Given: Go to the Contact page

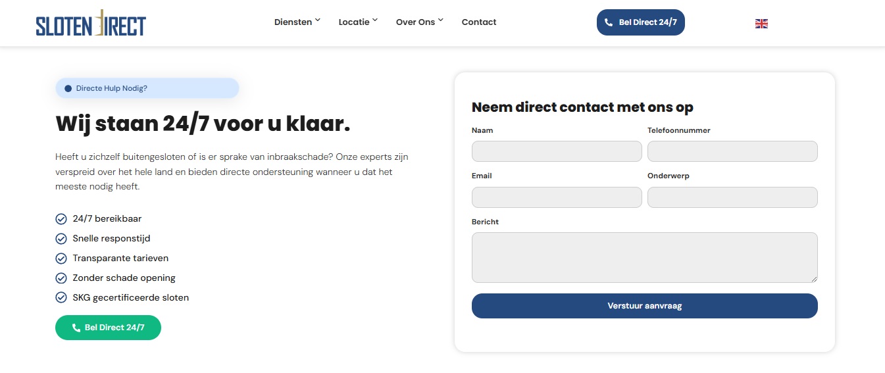Looking at the screenshot, I should tap(479, 22).
